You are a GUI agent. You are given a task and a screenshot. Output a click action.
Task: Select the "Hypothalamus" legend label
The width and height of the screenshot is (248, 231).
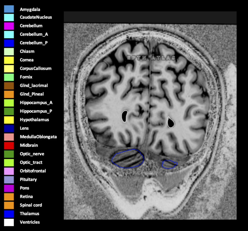tap(34, 120)
